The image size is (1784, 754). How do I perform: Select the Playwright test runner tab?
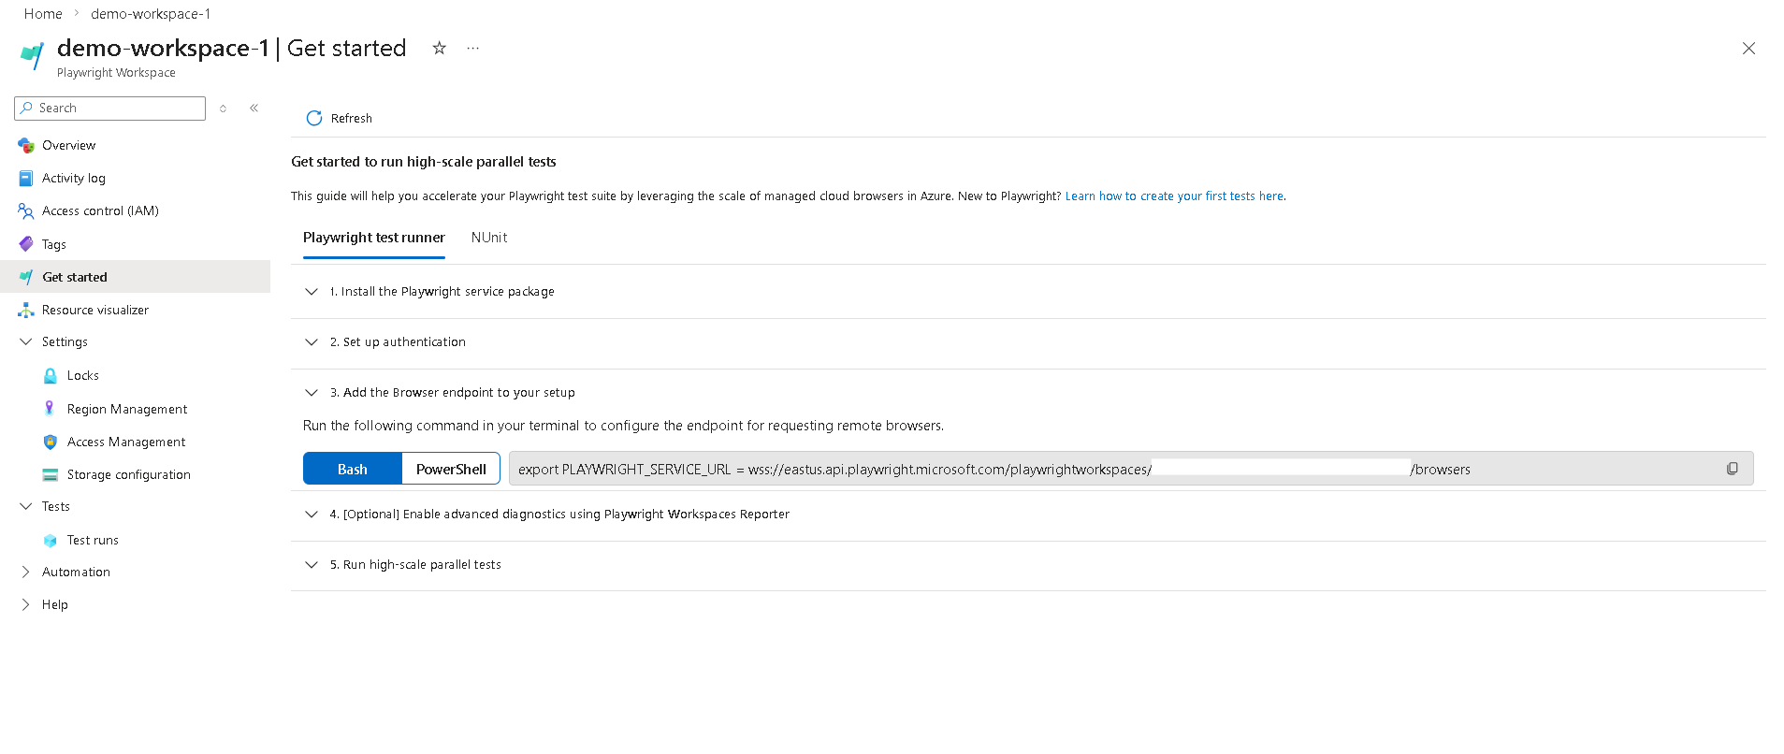click(x=373, y=238)
